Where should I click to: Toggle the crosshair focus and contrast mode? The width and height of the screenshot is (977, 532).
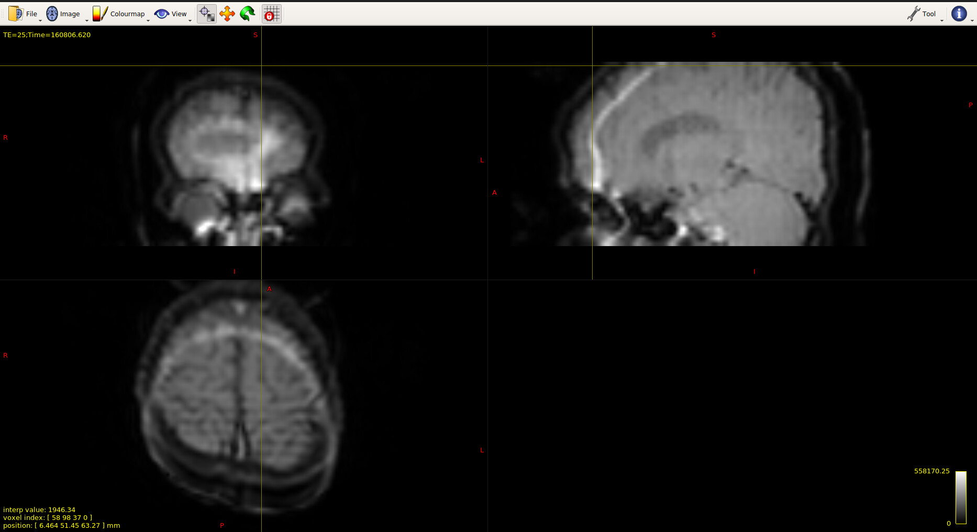[207, 14]
